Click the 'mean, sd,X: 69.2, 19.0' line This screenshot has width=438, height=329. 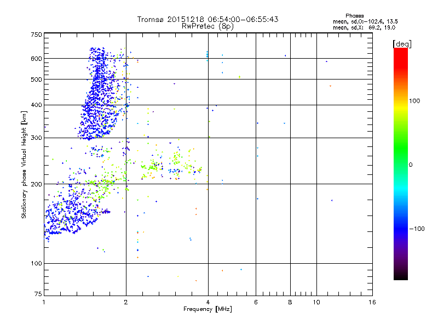tap(364, 27)
